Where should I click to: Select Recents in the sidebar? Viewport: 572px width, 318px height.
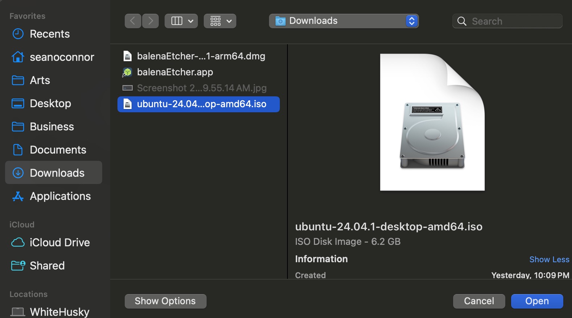pos(54,34)
